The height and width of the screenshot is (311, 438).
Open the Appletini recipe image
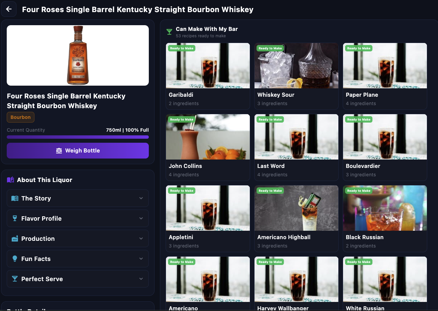(x=208, y=208)
